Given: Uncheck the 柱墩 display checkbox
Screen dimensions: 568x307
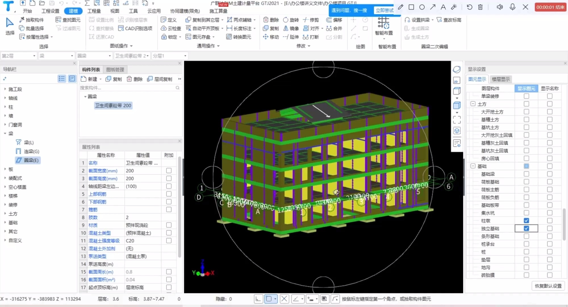Looking at the screenshot, I should click(x=526, y=220).
